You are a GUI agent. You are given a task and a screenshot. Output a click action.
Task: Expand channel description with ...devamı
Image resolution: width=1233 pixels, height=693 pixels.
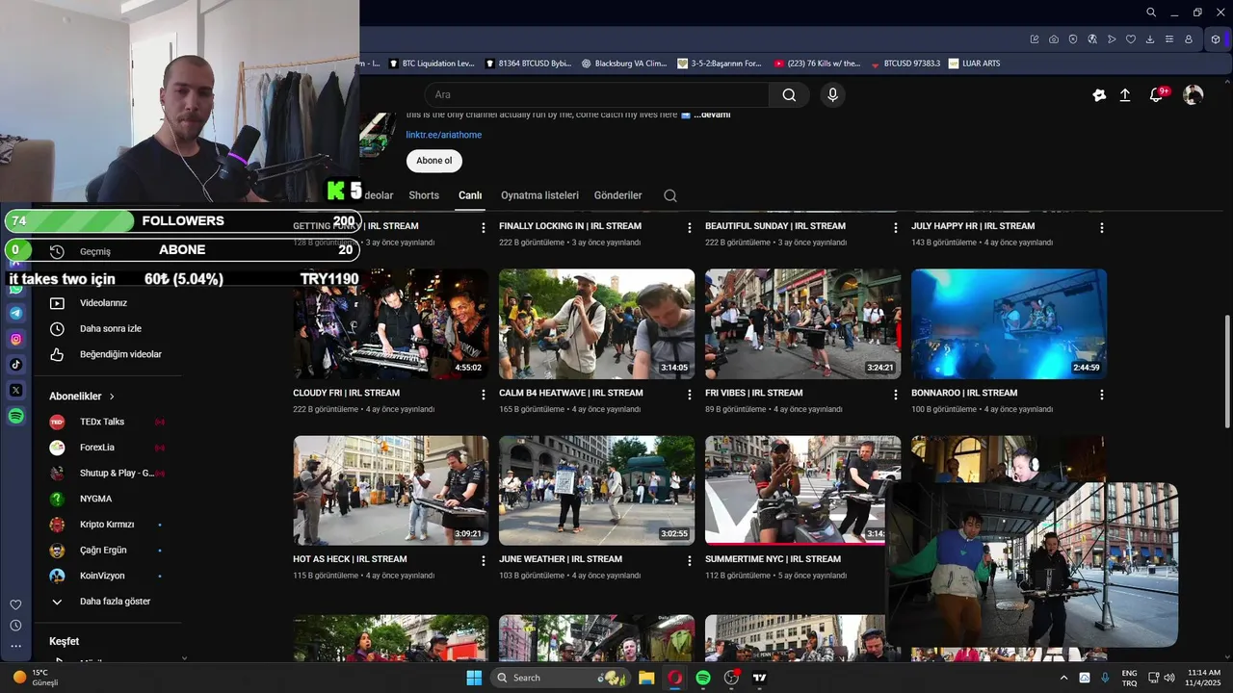[x=712, y=115]
